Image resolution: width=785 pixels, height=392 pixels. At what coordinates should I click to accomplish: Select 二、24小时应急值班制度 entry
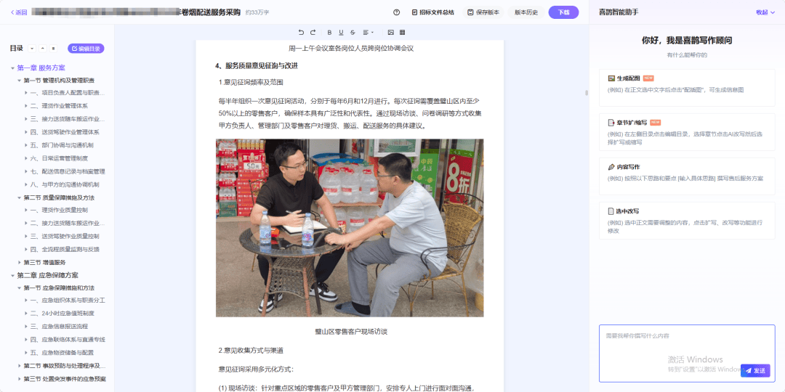[x=62, y=314]
